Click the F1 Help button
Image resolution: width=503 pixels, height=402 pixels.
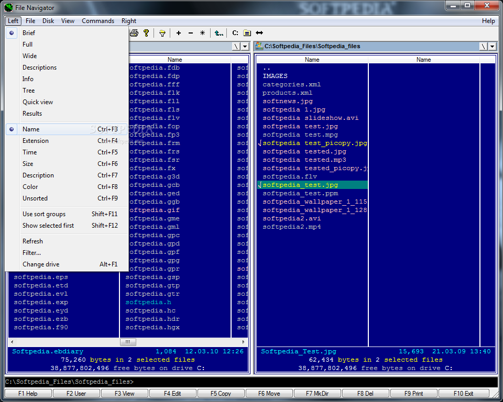(x=28, y=393)
